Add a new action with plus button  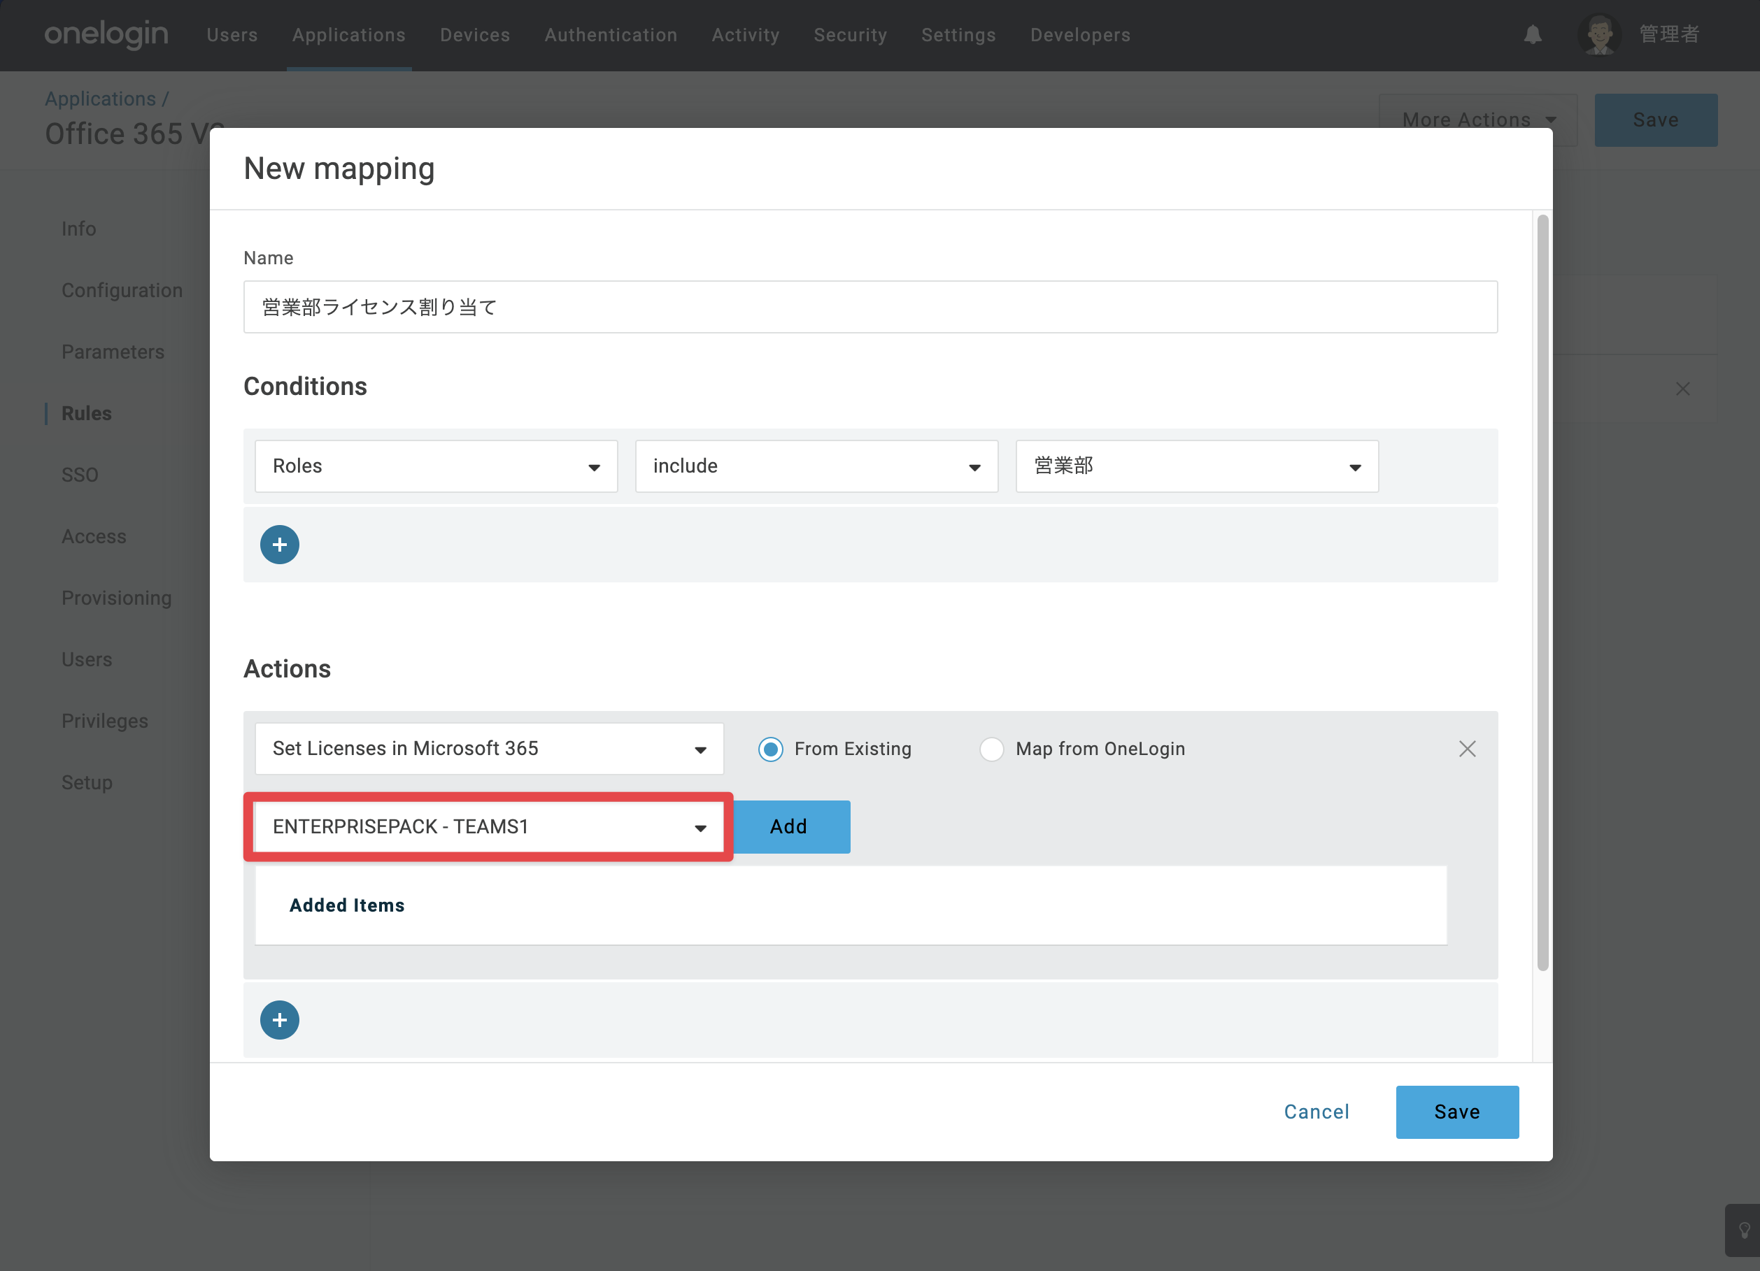tap(279, 1020)
